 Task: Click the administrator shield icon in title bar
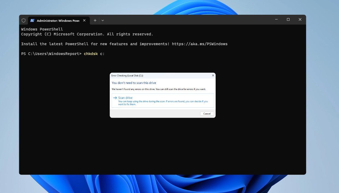(x=23, y=20)
